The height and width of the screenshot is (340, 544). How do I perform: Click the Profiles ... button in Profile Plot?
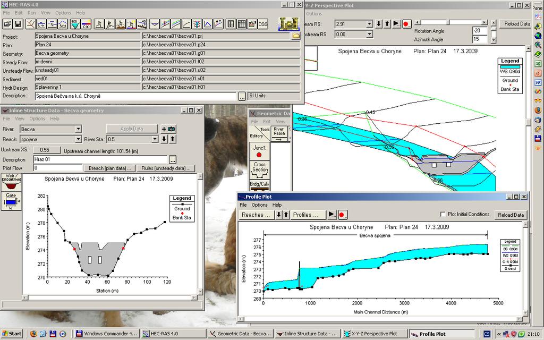point(309,215)
